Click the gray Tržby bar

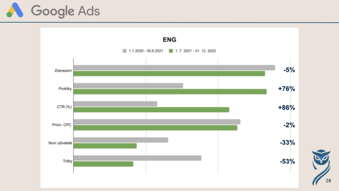pos(137,158)
